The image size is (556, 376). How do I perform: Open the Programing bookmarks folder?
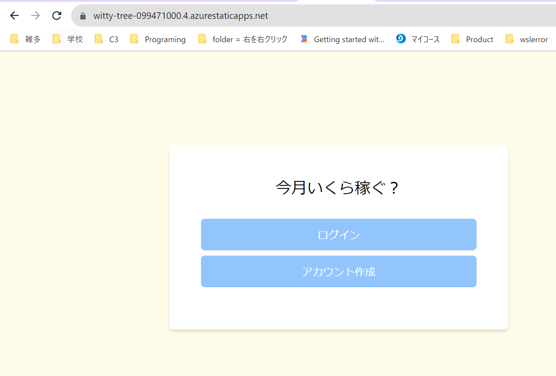coord(158,39)
